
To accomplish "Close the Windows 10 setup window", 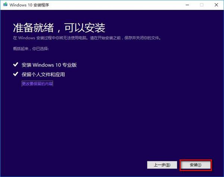I will [x=216, y=5].
